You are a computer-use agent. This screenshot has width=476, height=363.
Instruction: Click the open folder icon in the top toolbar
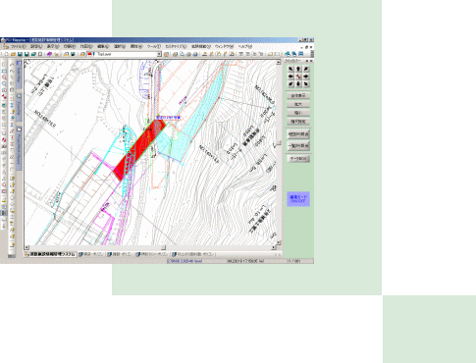click(x=13, y=54)
